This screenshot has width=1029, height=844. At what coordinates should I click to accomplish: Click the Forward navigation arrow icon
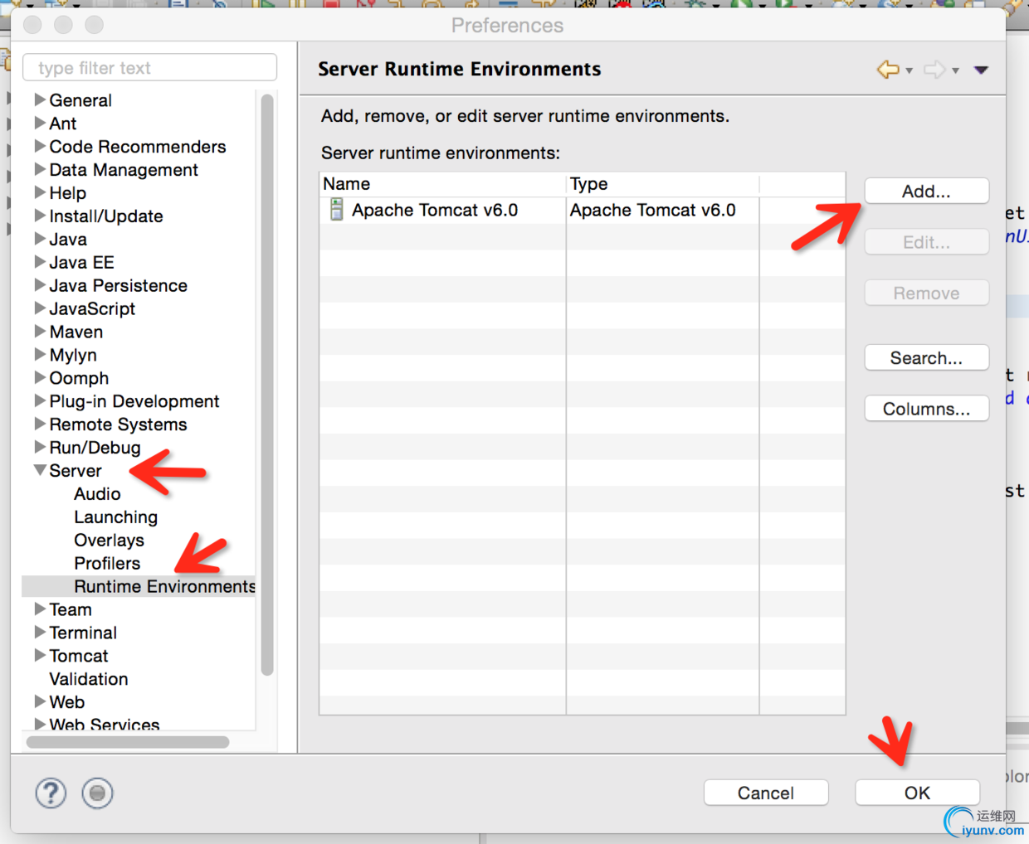[x=934, y=70]
